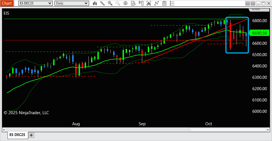Click the Oct time axis label
Image resolution: width=272 pixels, height=141 pixels.
209,124
